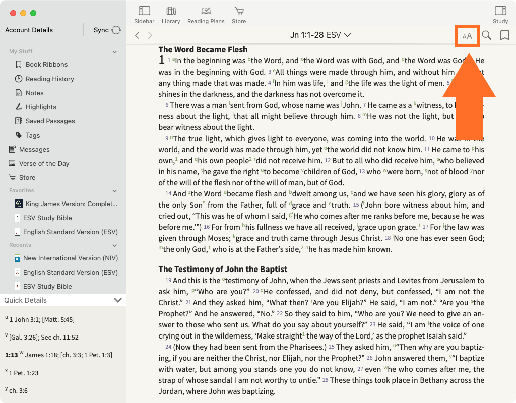
Task: Toggle the Sidebar toolbar button
Action: 144,15
